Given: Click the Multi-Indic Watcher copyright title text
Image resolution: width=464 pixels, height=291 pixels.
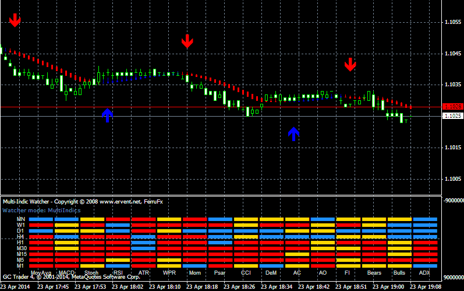Looking at the screenshot, I should pyautogui.click(x=83, y=202).
